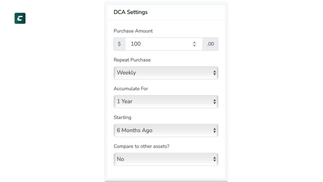Click the Starting label text
Viewport: 323px width, 182px height.
click(122, 118)
